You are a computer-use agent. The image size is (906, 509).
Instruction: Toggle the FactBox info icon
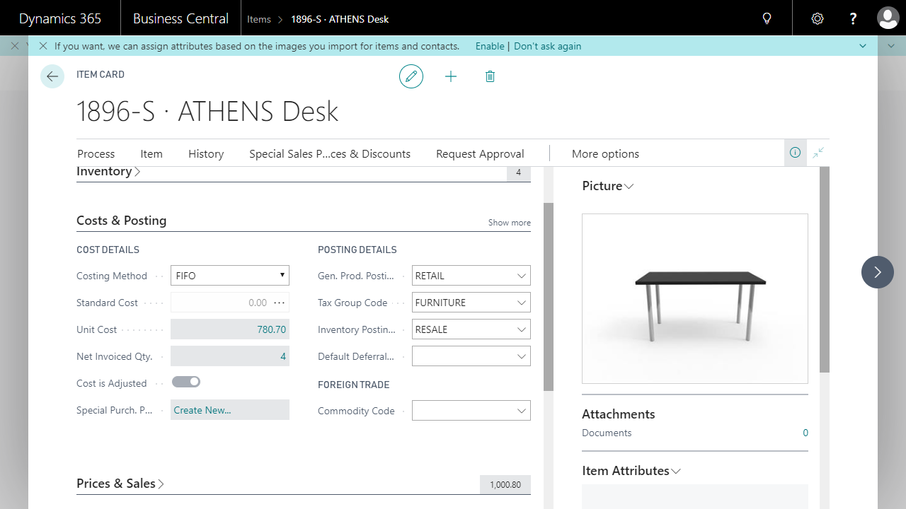click(795, 152)
